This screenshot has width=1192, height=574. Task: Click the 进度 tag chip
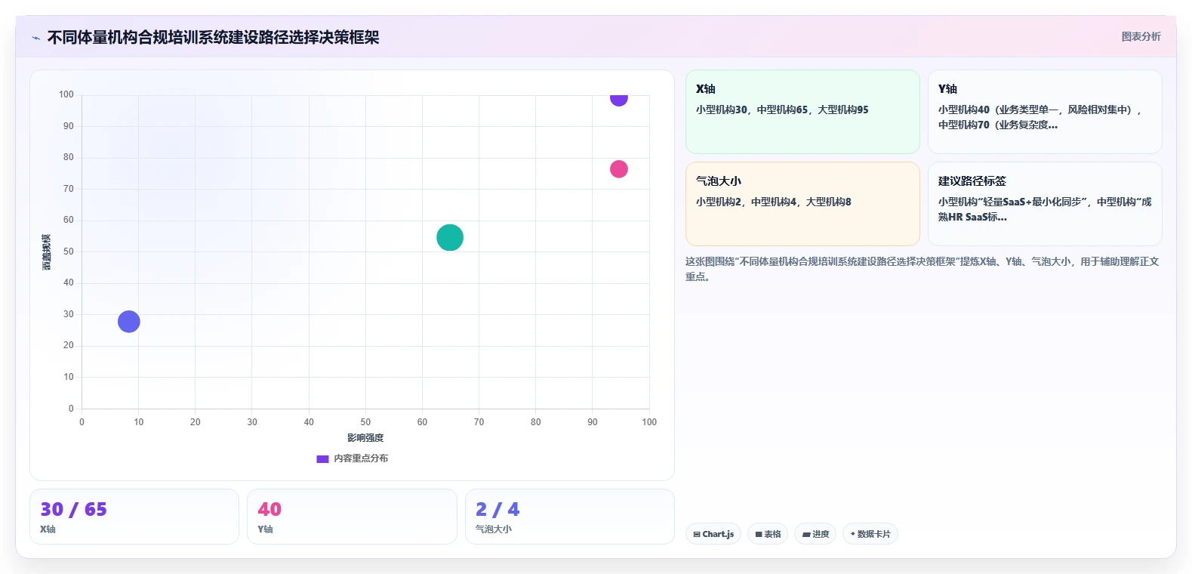pos(815,534)
